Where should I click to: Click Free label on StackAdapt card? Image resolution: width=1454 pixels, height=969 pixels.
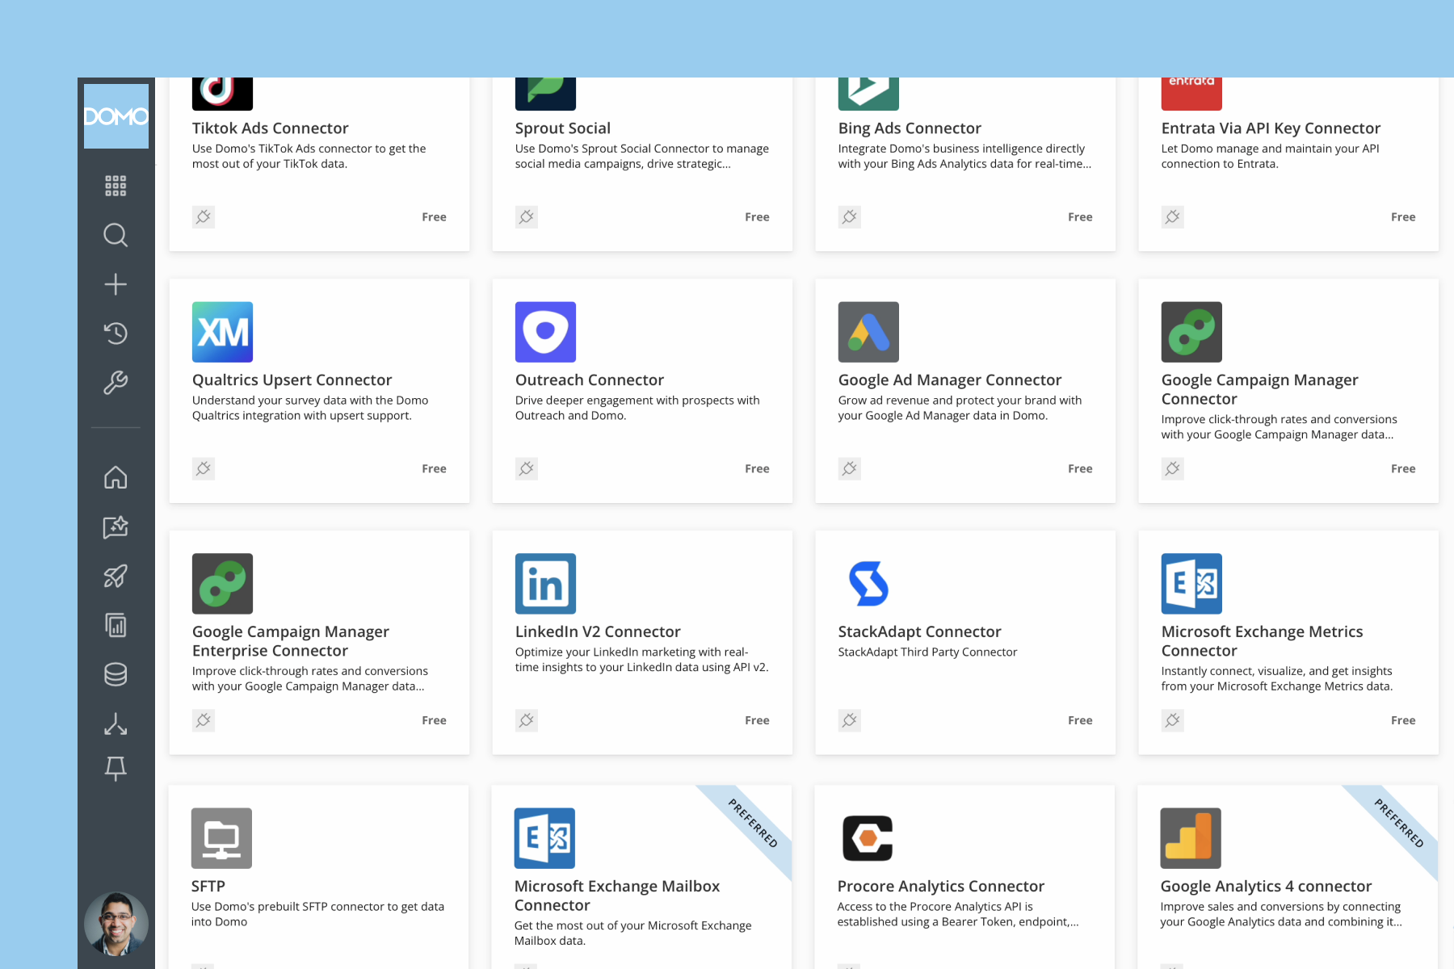coord(1080,720)
